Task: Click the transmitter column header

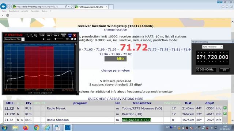Action: tap(142, 103)
